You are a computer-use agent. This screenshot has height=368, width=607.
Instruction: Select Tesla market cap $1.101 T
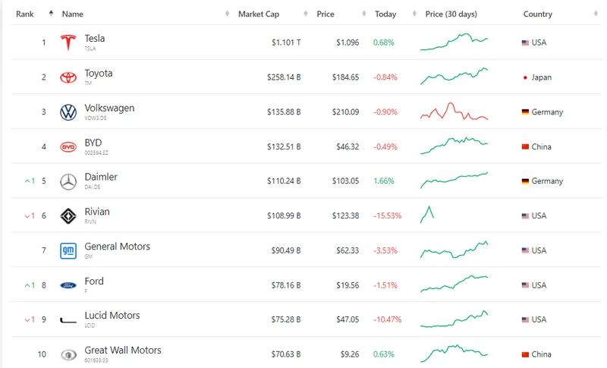286,42
